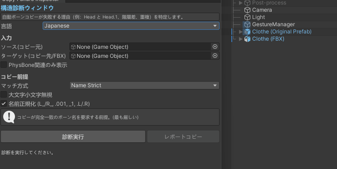Open object picker for ターゲット field

[x=215, y=56]
